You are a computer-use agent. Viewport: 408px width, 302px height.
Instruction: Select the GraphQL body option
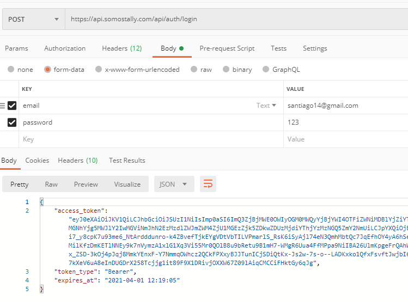click(266, 70)
